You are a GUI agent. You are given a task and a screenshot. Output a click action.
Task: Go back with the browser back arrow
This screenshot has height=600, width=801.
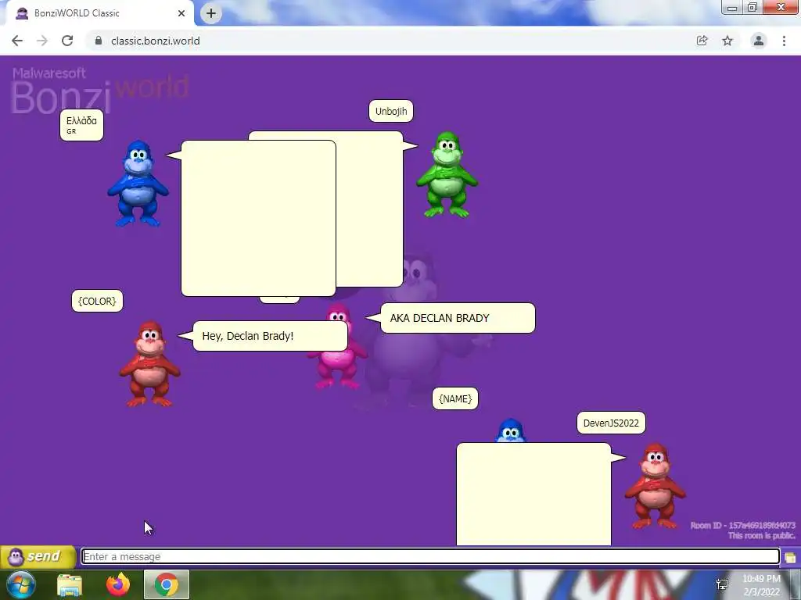tap(17, 41)
